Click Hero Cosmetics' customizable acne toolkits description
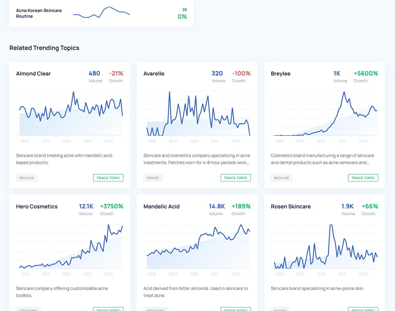Image resolution: width=395 pixels, height=311 pixels. coord(62,292)
